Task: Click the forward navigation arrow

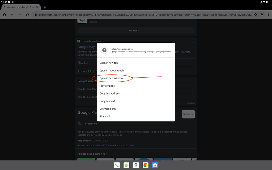Action: 20,15
